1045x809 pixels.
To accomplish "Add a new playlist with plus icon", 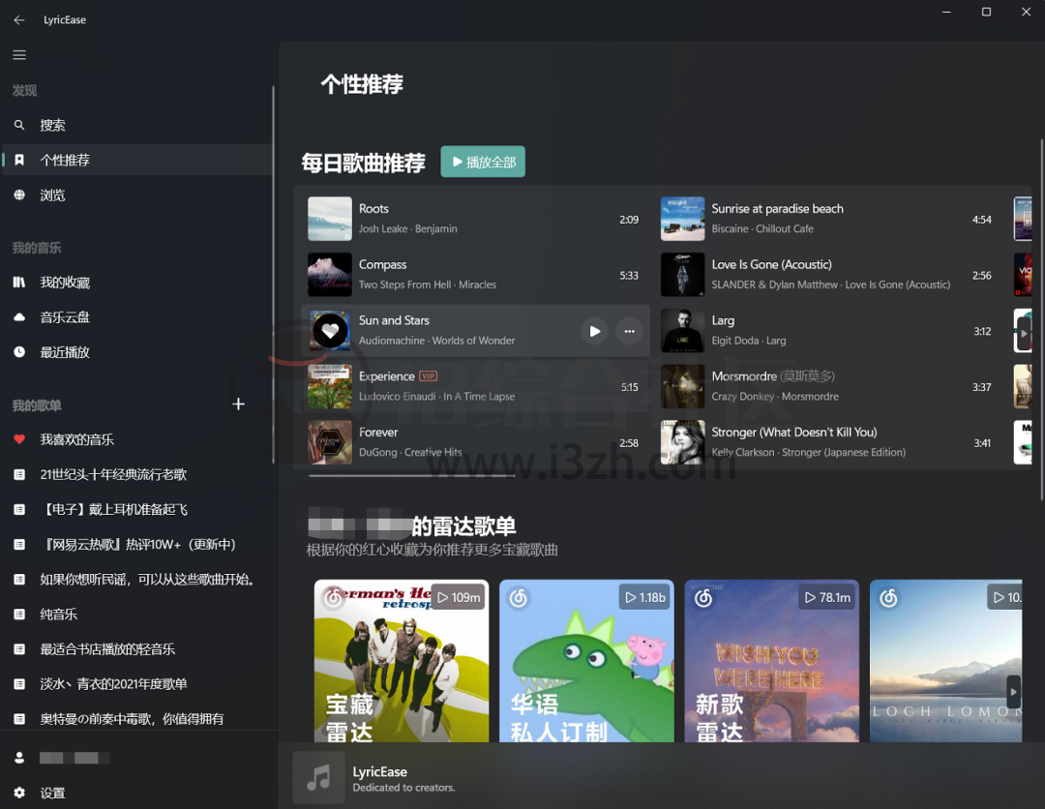I will click(239, 404).
